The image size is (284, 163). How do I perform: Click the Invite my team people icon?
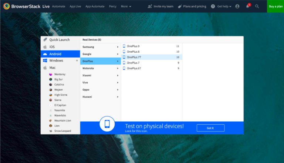tap(150, 6)
